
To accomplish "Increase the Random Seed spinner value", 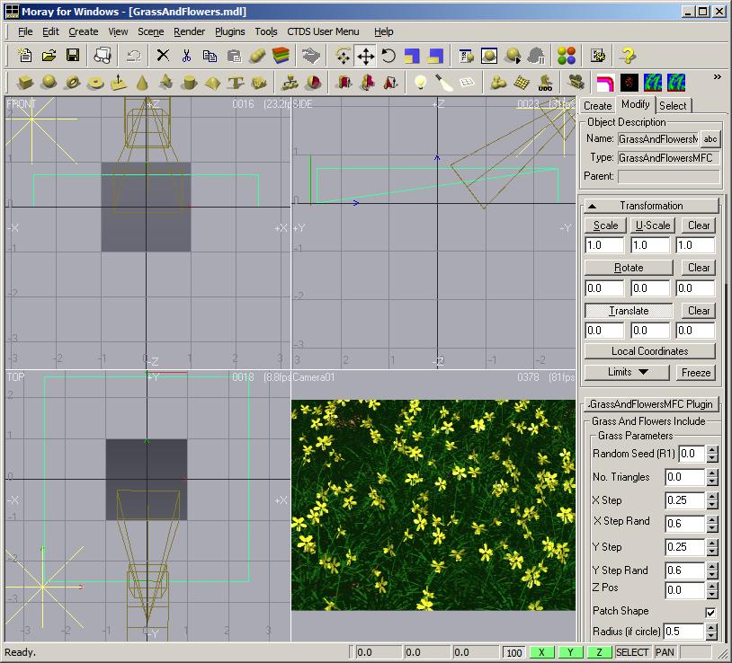I will click(x=712, y=450).
